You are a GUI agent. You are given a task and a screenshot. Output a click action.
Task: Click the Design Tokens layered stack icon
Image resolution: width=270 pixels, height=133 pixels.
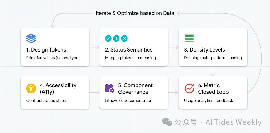coord(31,38)
